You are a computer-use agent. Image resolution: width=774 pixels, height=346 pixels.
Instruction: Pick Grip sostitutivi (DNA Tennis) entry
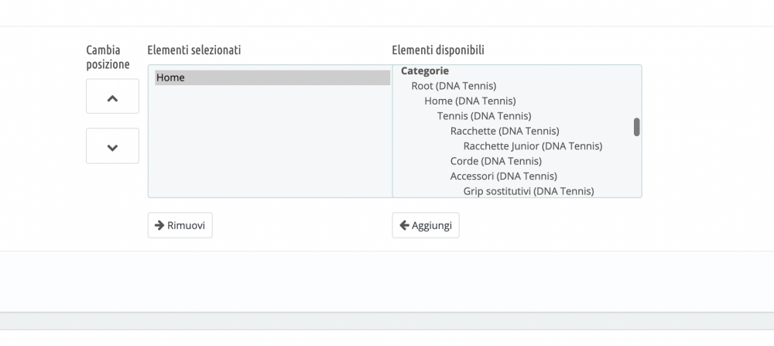[528, 190]
